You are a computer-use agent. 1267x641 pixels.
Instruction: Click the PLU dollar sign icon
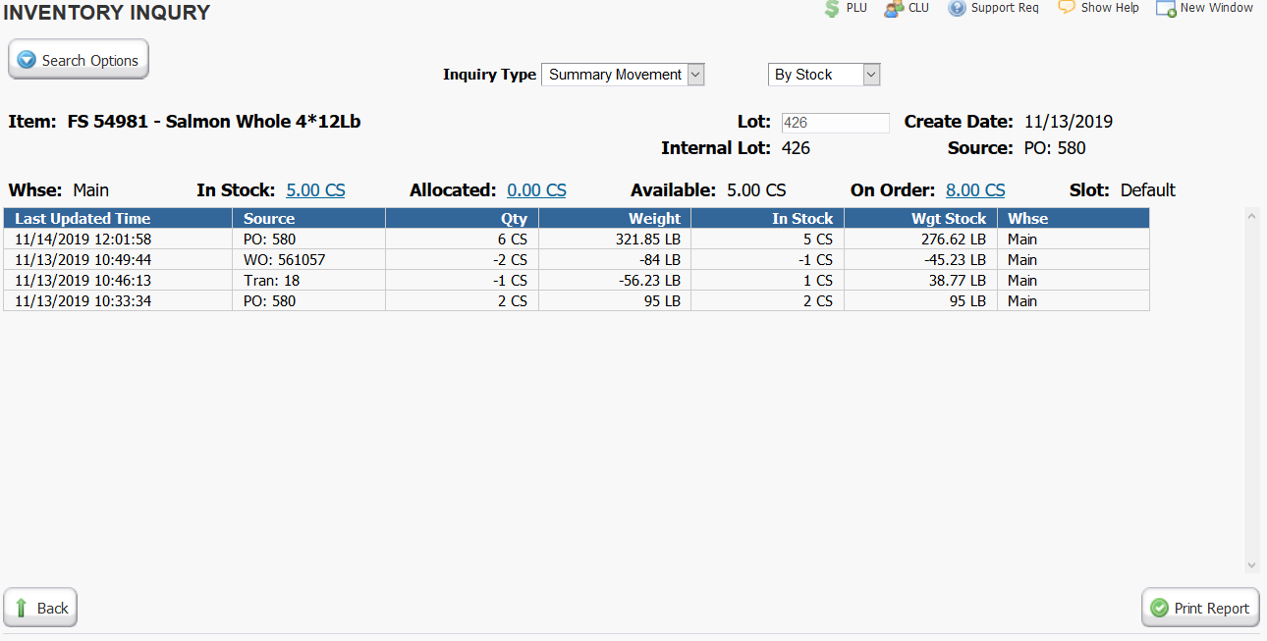[x=832, y=8]
